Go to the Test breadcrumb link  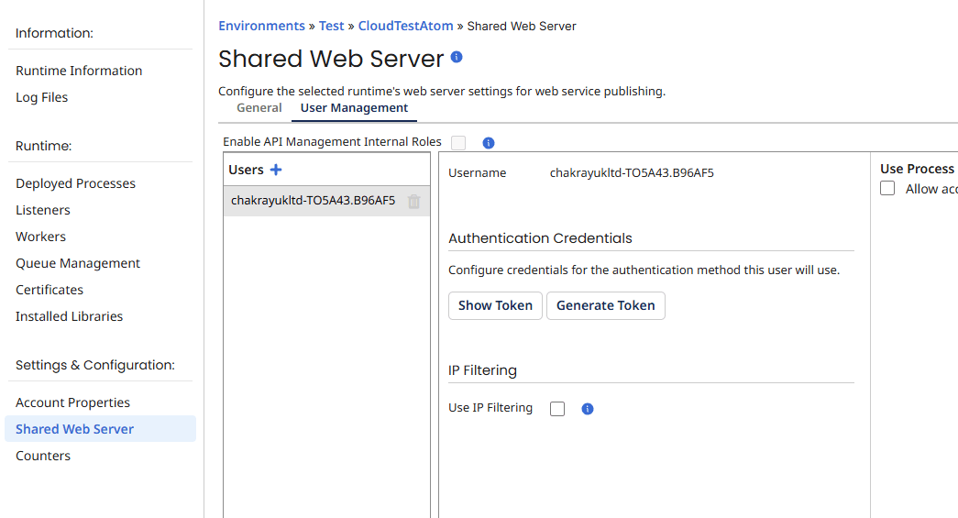coord(331,27)
